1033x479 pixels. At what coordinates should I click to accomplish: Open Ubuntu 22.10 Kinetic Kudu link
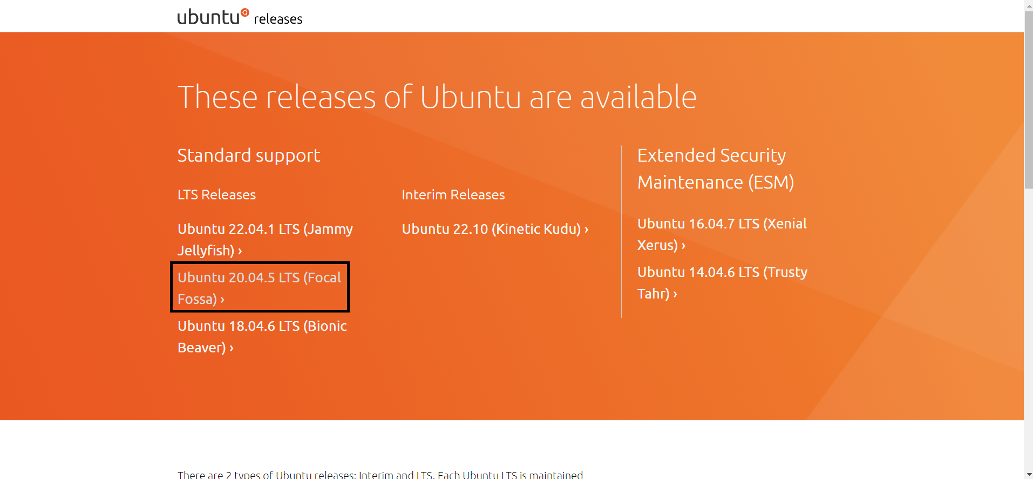point(495,229)
